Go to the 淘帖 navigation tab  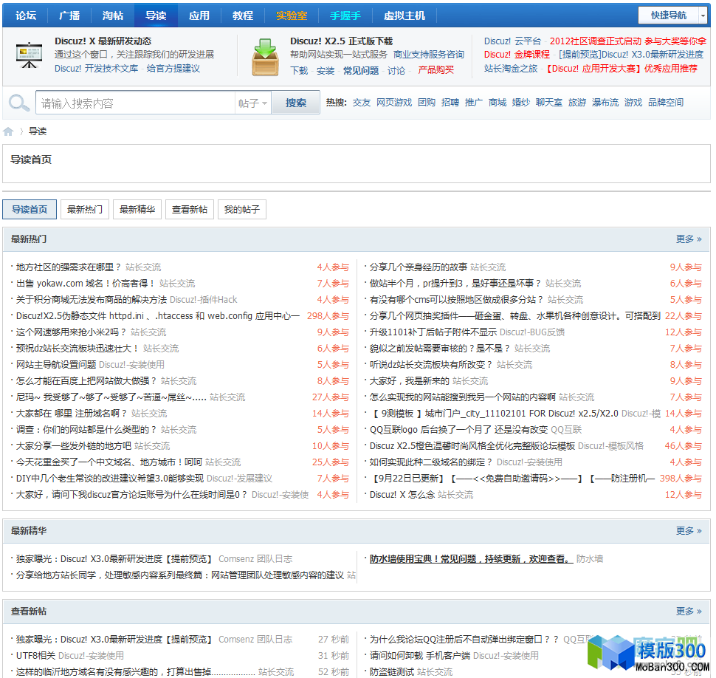point(112,16)
